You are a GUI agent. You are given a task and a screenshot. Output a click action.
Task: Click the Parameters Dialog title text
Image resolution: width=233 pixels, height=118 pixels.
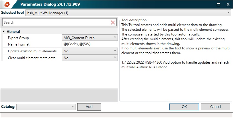point(50,4)
